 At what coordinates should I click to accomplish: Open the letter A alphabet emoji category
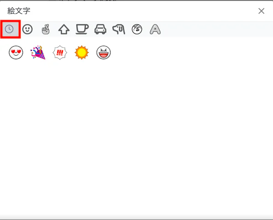[x=155, y=29]
